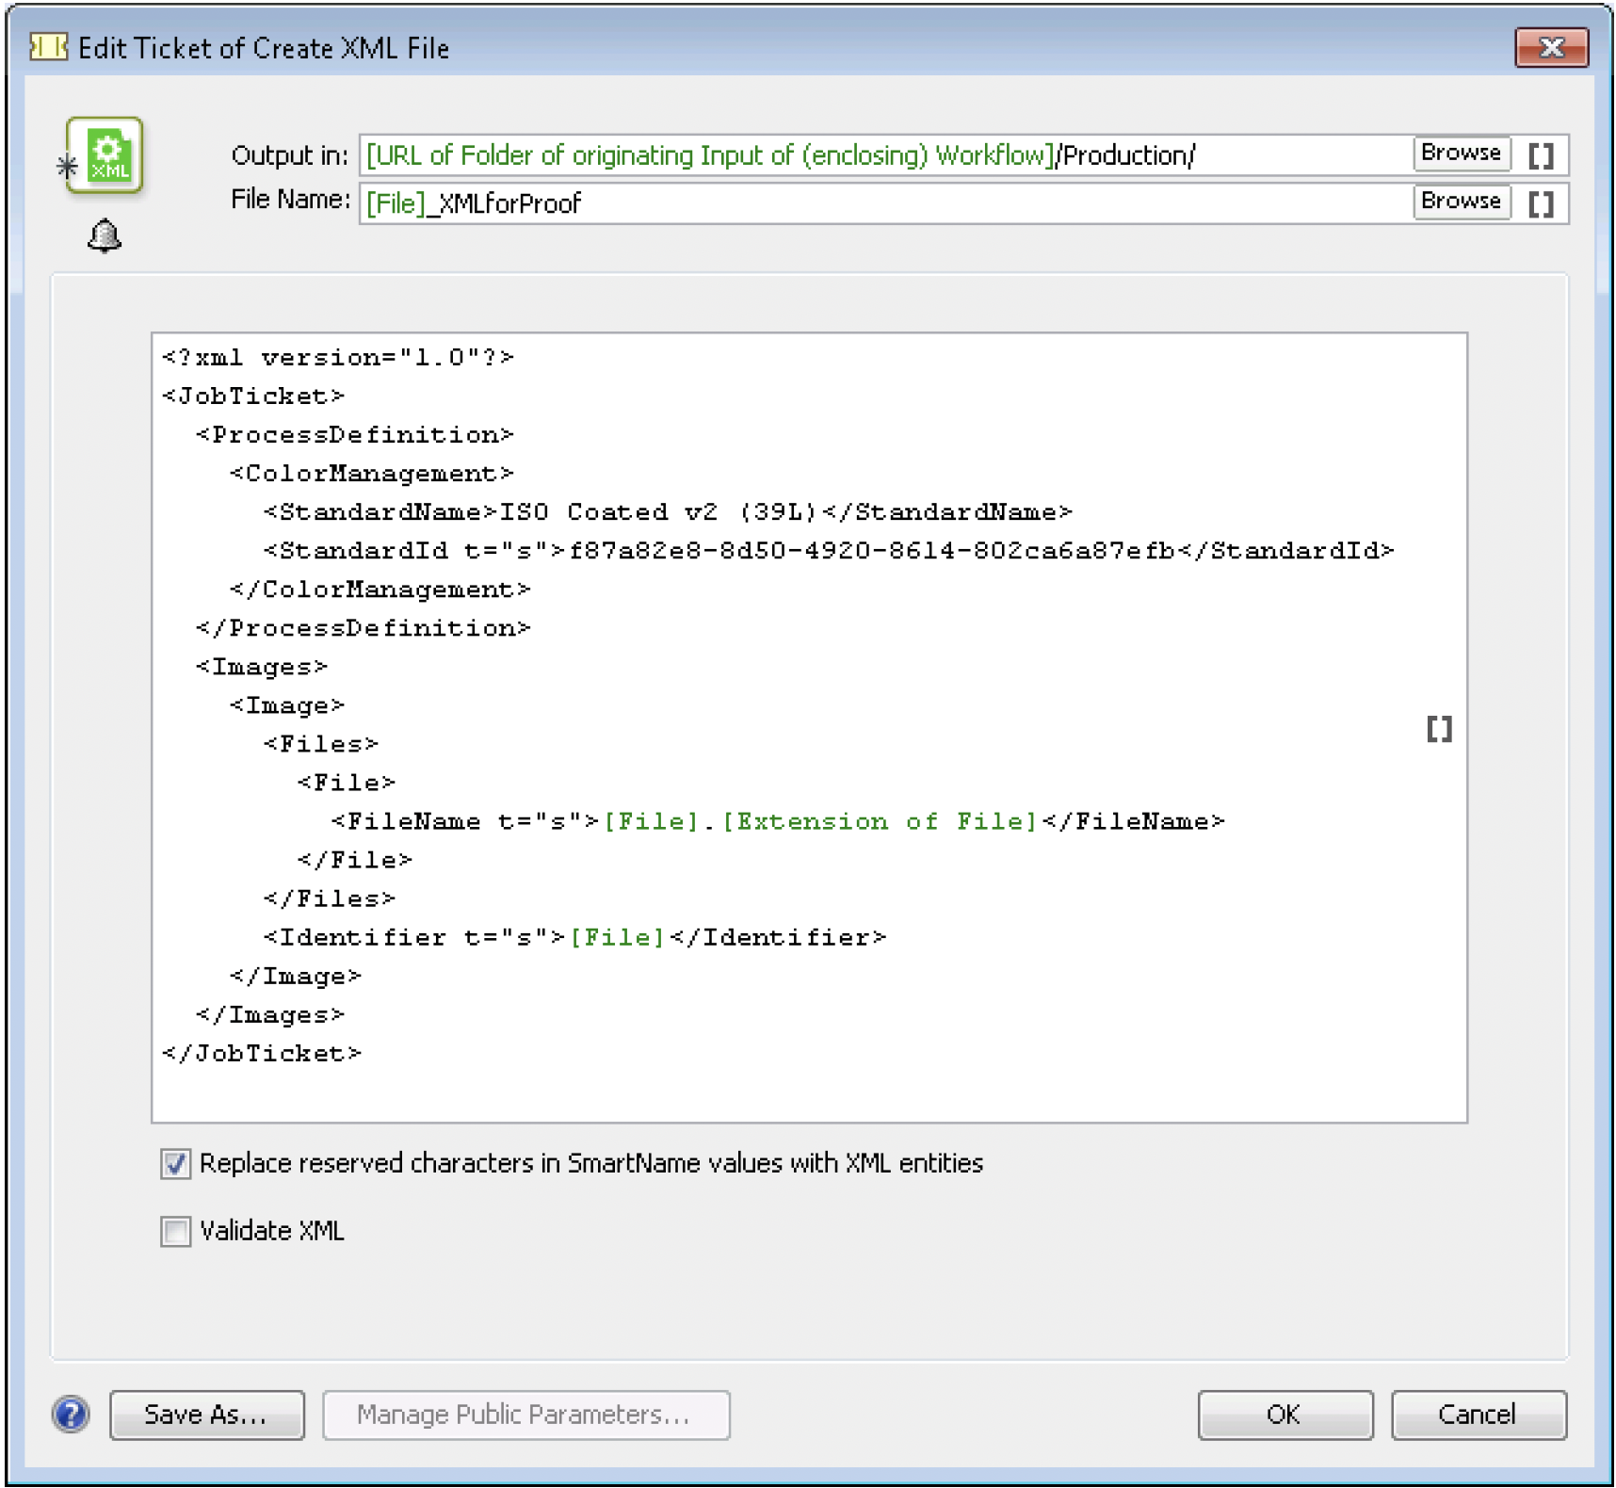
Task: Insert SmartName in XML editor area
Action: point(1439,728)
